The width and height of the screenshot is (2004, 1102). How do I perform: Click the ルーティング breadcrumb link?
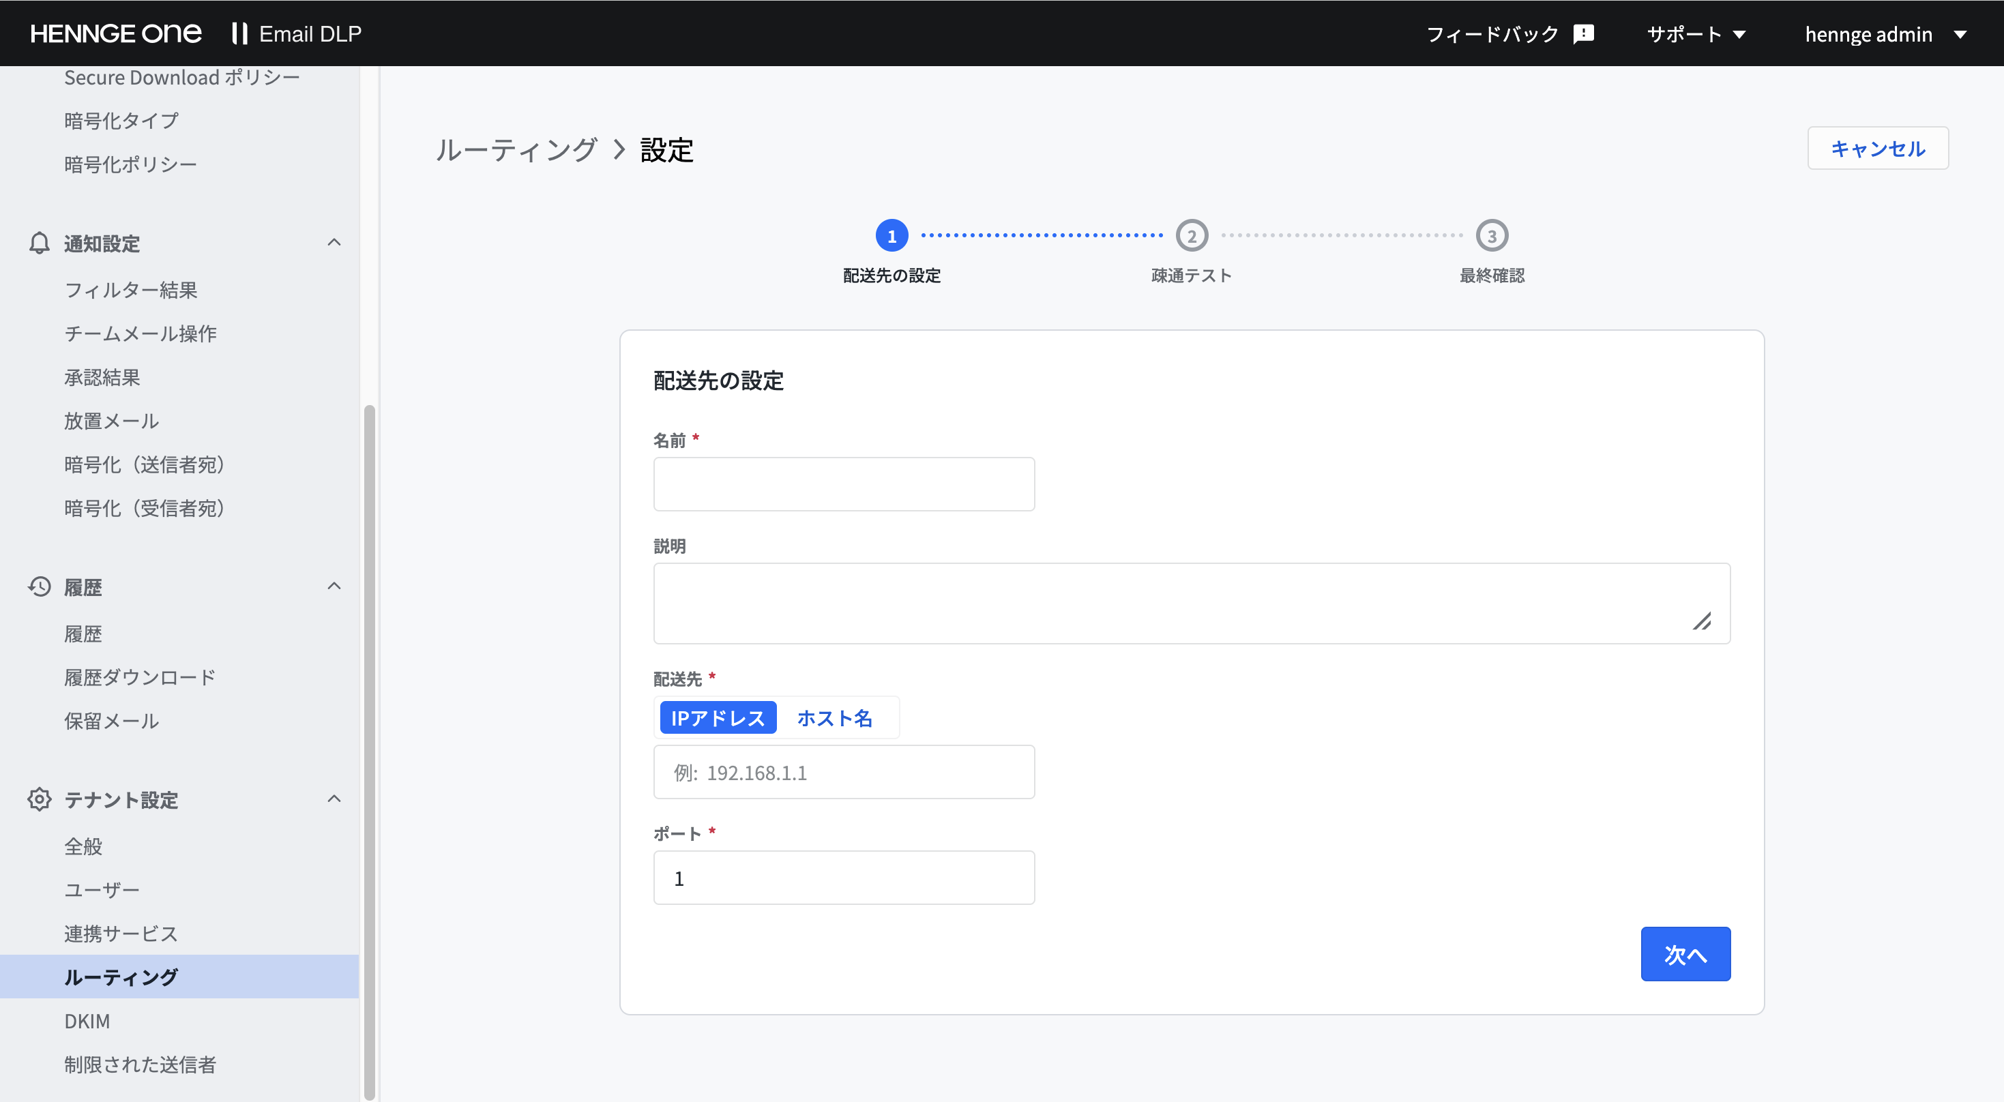tap(516, 149)
